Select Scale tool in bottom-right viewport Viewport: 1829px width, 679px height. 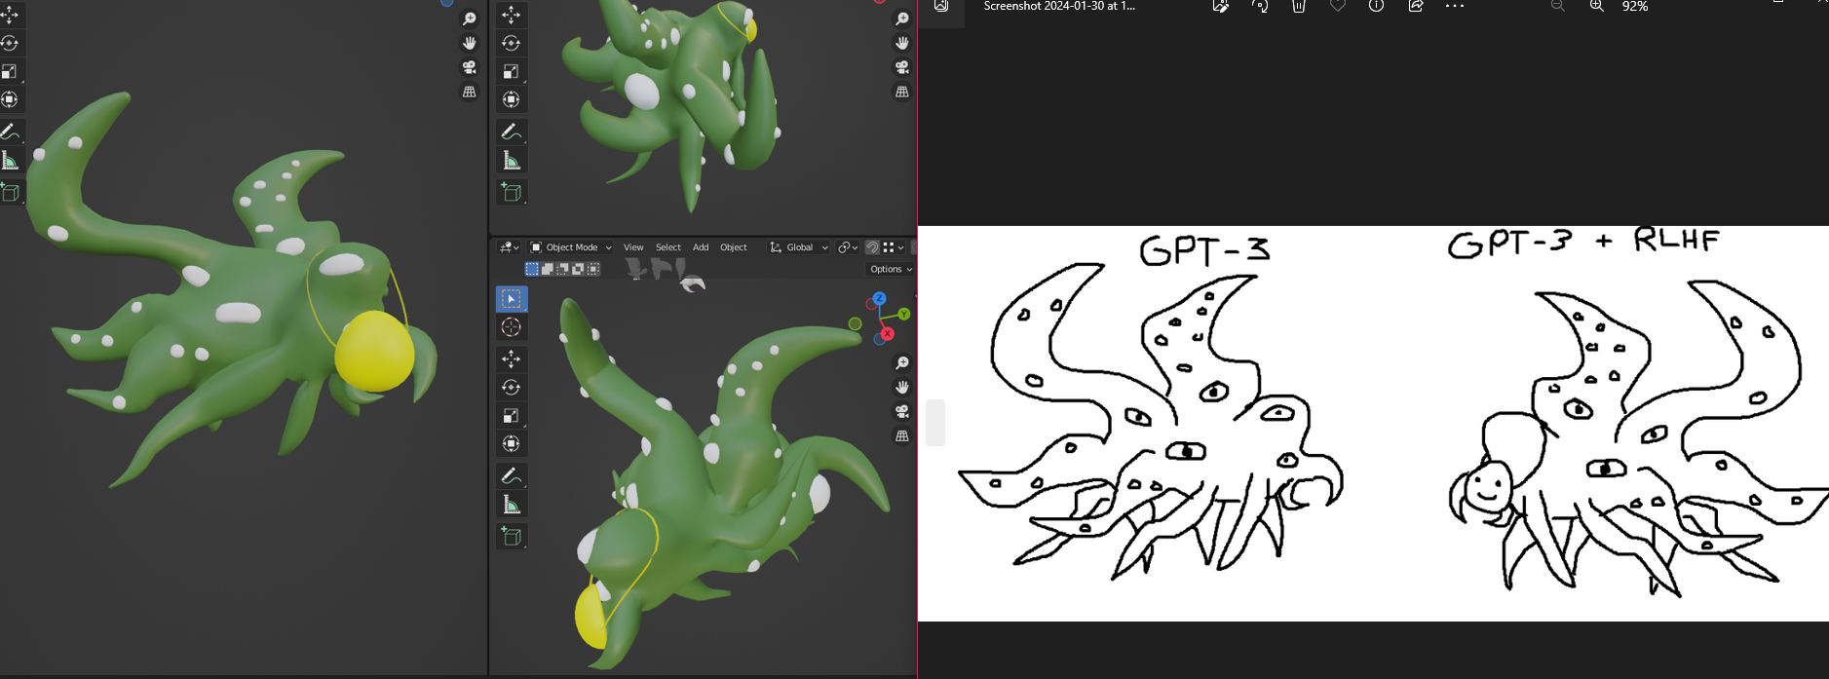pyautogui.click(x=512, y=416)
